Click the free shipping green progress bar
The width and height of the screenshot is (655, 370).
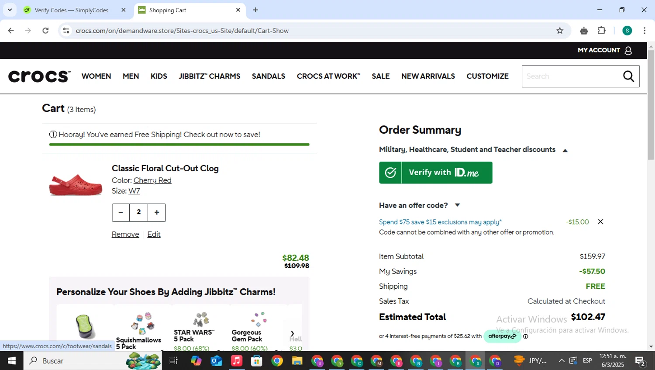point(179,144)
